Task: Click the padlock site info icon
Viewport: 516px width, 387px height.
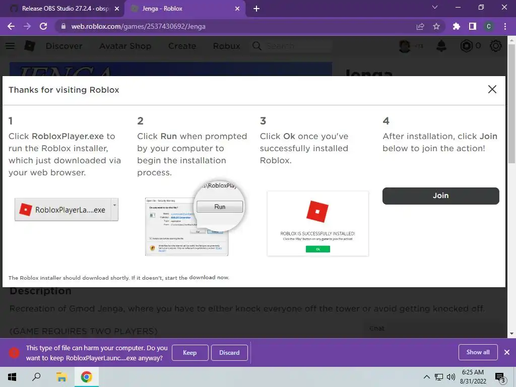Action: (63, 26)
